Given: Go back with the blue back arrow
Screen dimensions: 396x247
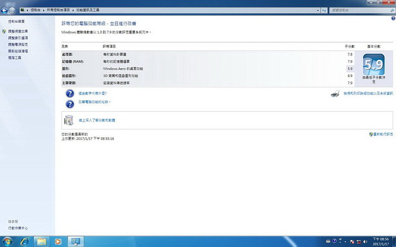Looking at the screenshot, I should click(x=4, y=10).
